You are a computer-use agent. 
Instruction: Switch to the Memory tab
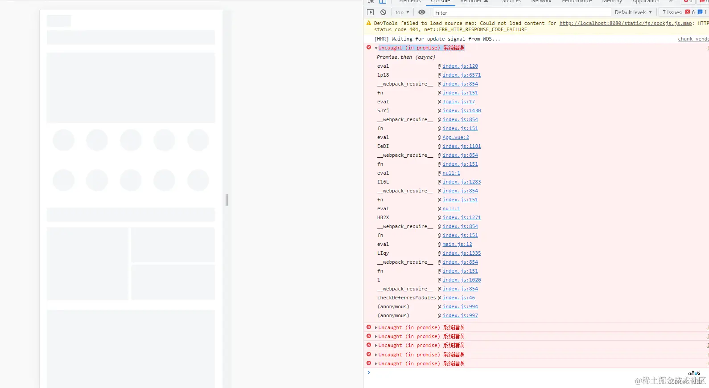612,1
